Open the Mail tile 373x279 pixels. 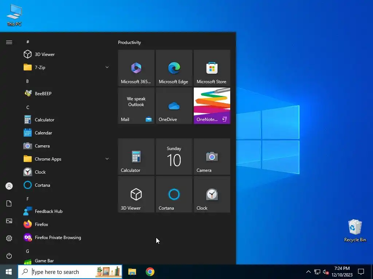[136, 106]
